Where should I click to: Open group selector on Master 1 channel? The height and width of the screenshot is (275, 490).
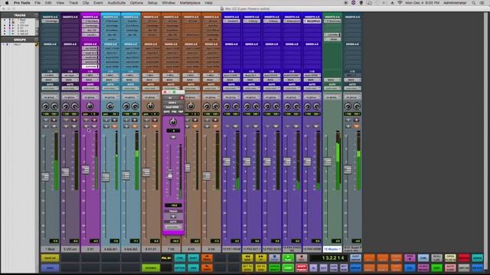(332, 97)
